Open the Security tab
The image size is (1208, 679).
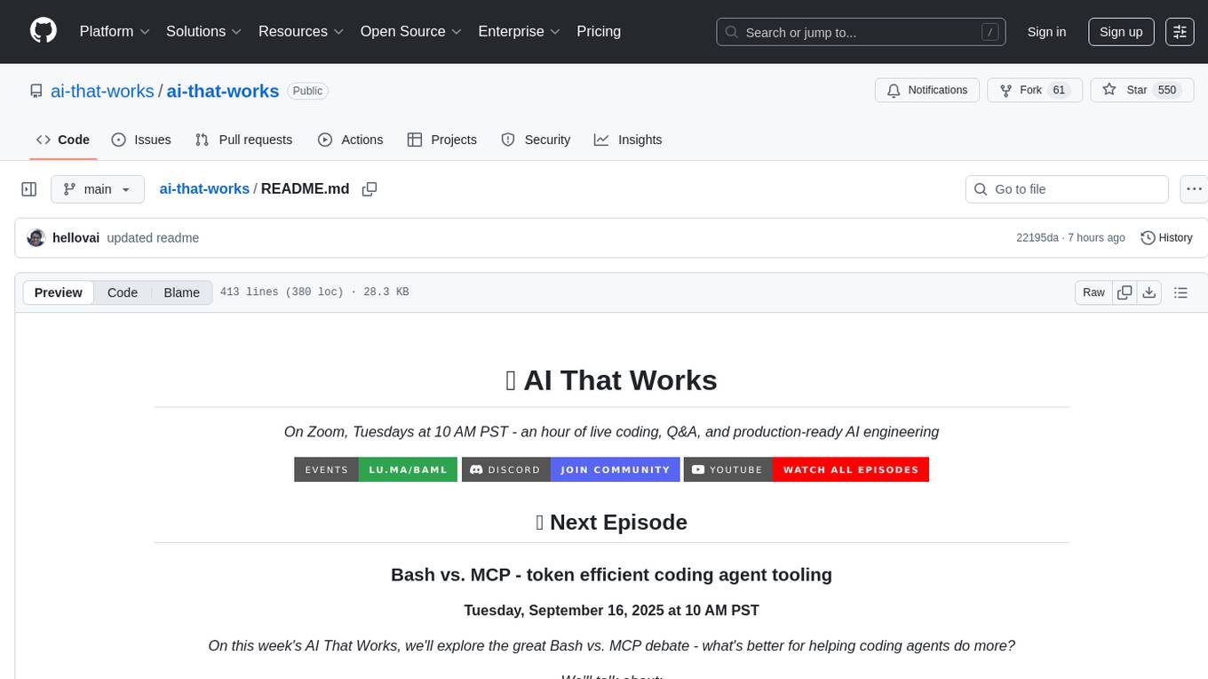click(536, 140)
